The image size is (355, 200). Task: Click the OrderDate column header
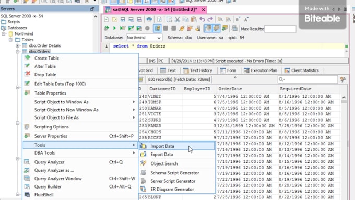(x=247, y=89)
